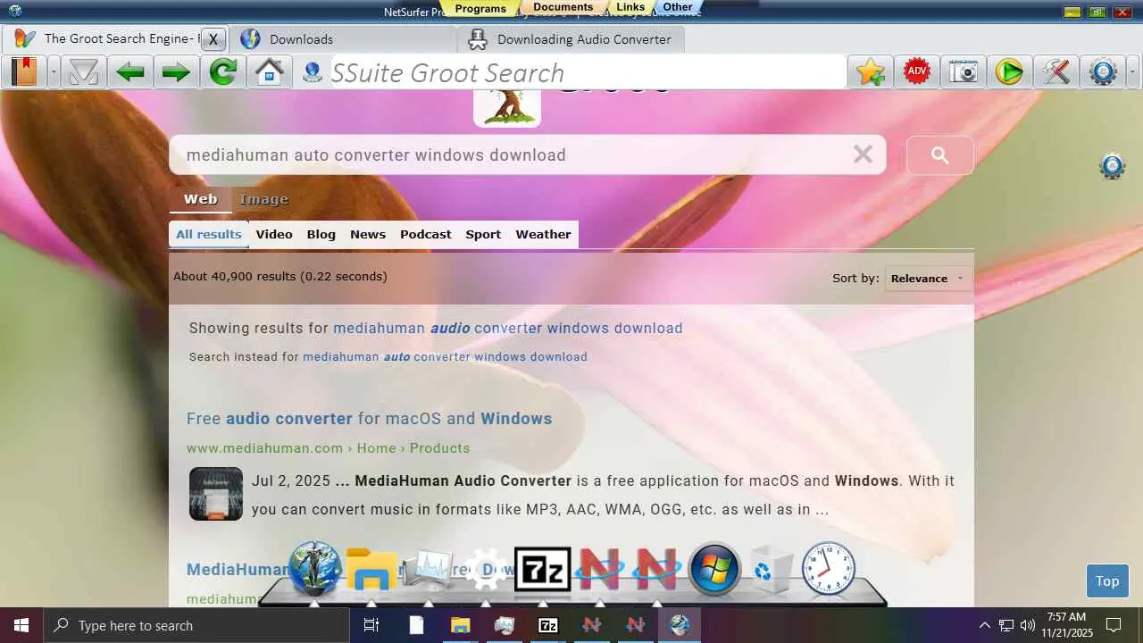The height and width of the screenshot is (643, 1143).
Task: Jump to page top with Top button
Action: tap(1107, 580)
